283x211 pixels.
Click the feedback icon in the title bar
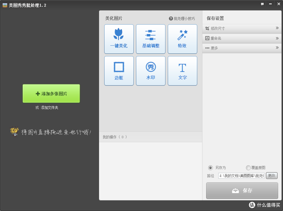pyautogui.click(x=262, y=4)
